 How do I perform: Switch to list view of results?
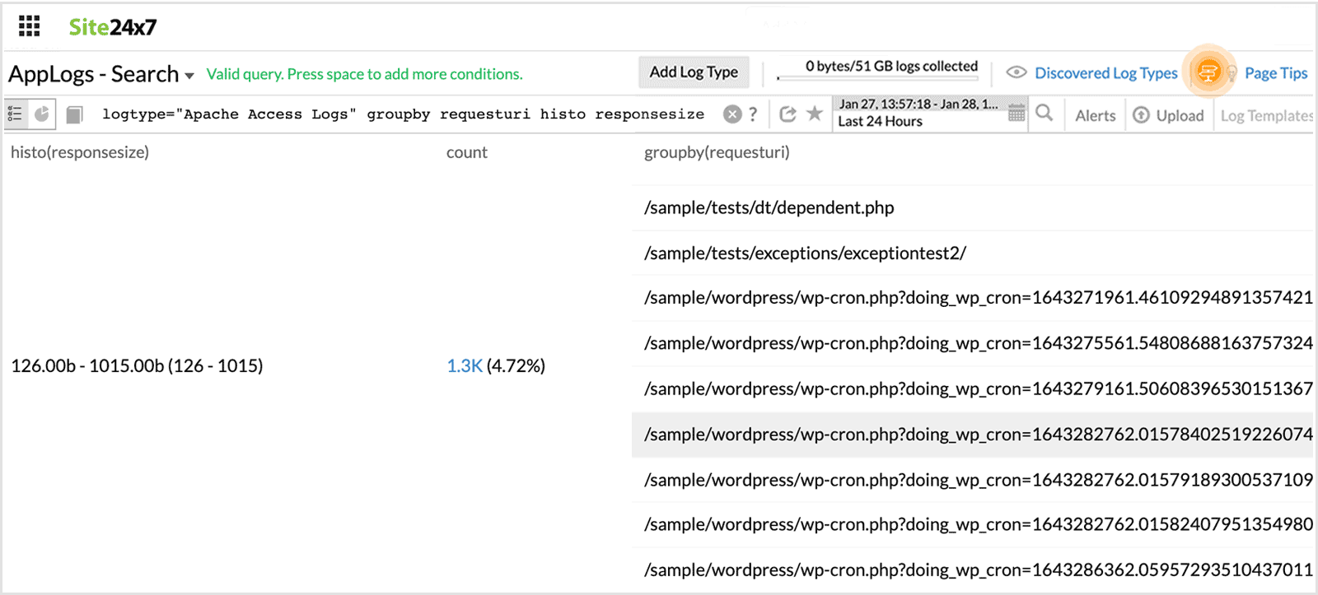[16, 114]
